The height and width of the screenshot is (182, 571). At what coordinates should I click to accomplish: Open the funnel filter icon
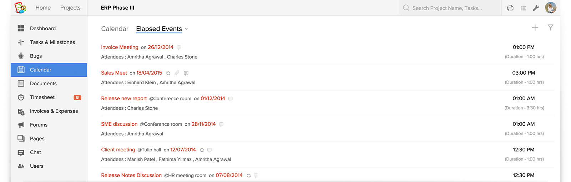[x=550, y=27]
